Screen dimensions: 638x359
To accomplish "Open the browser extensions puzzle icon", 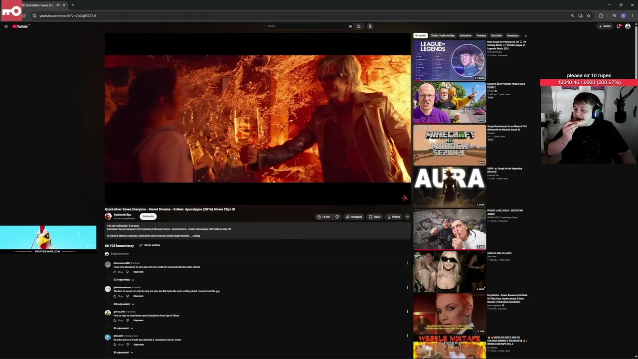I will tap(601, 15).
